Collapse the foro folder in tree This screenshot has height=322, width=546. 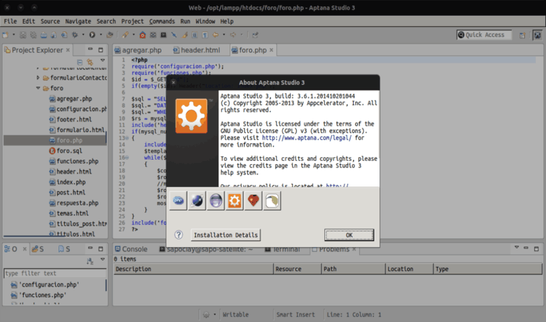38,88
